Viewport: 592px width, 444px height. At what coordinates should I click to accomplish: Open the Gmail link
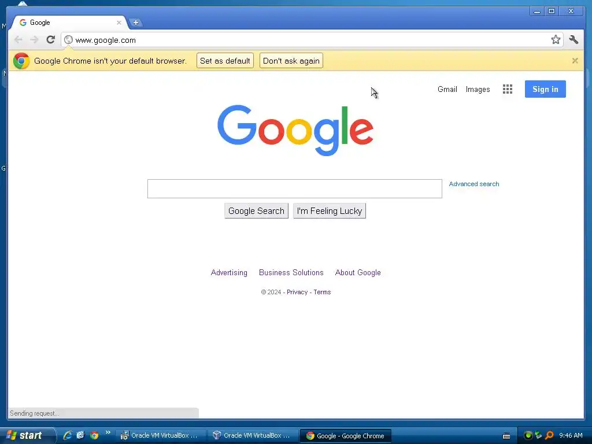point(447,90)
